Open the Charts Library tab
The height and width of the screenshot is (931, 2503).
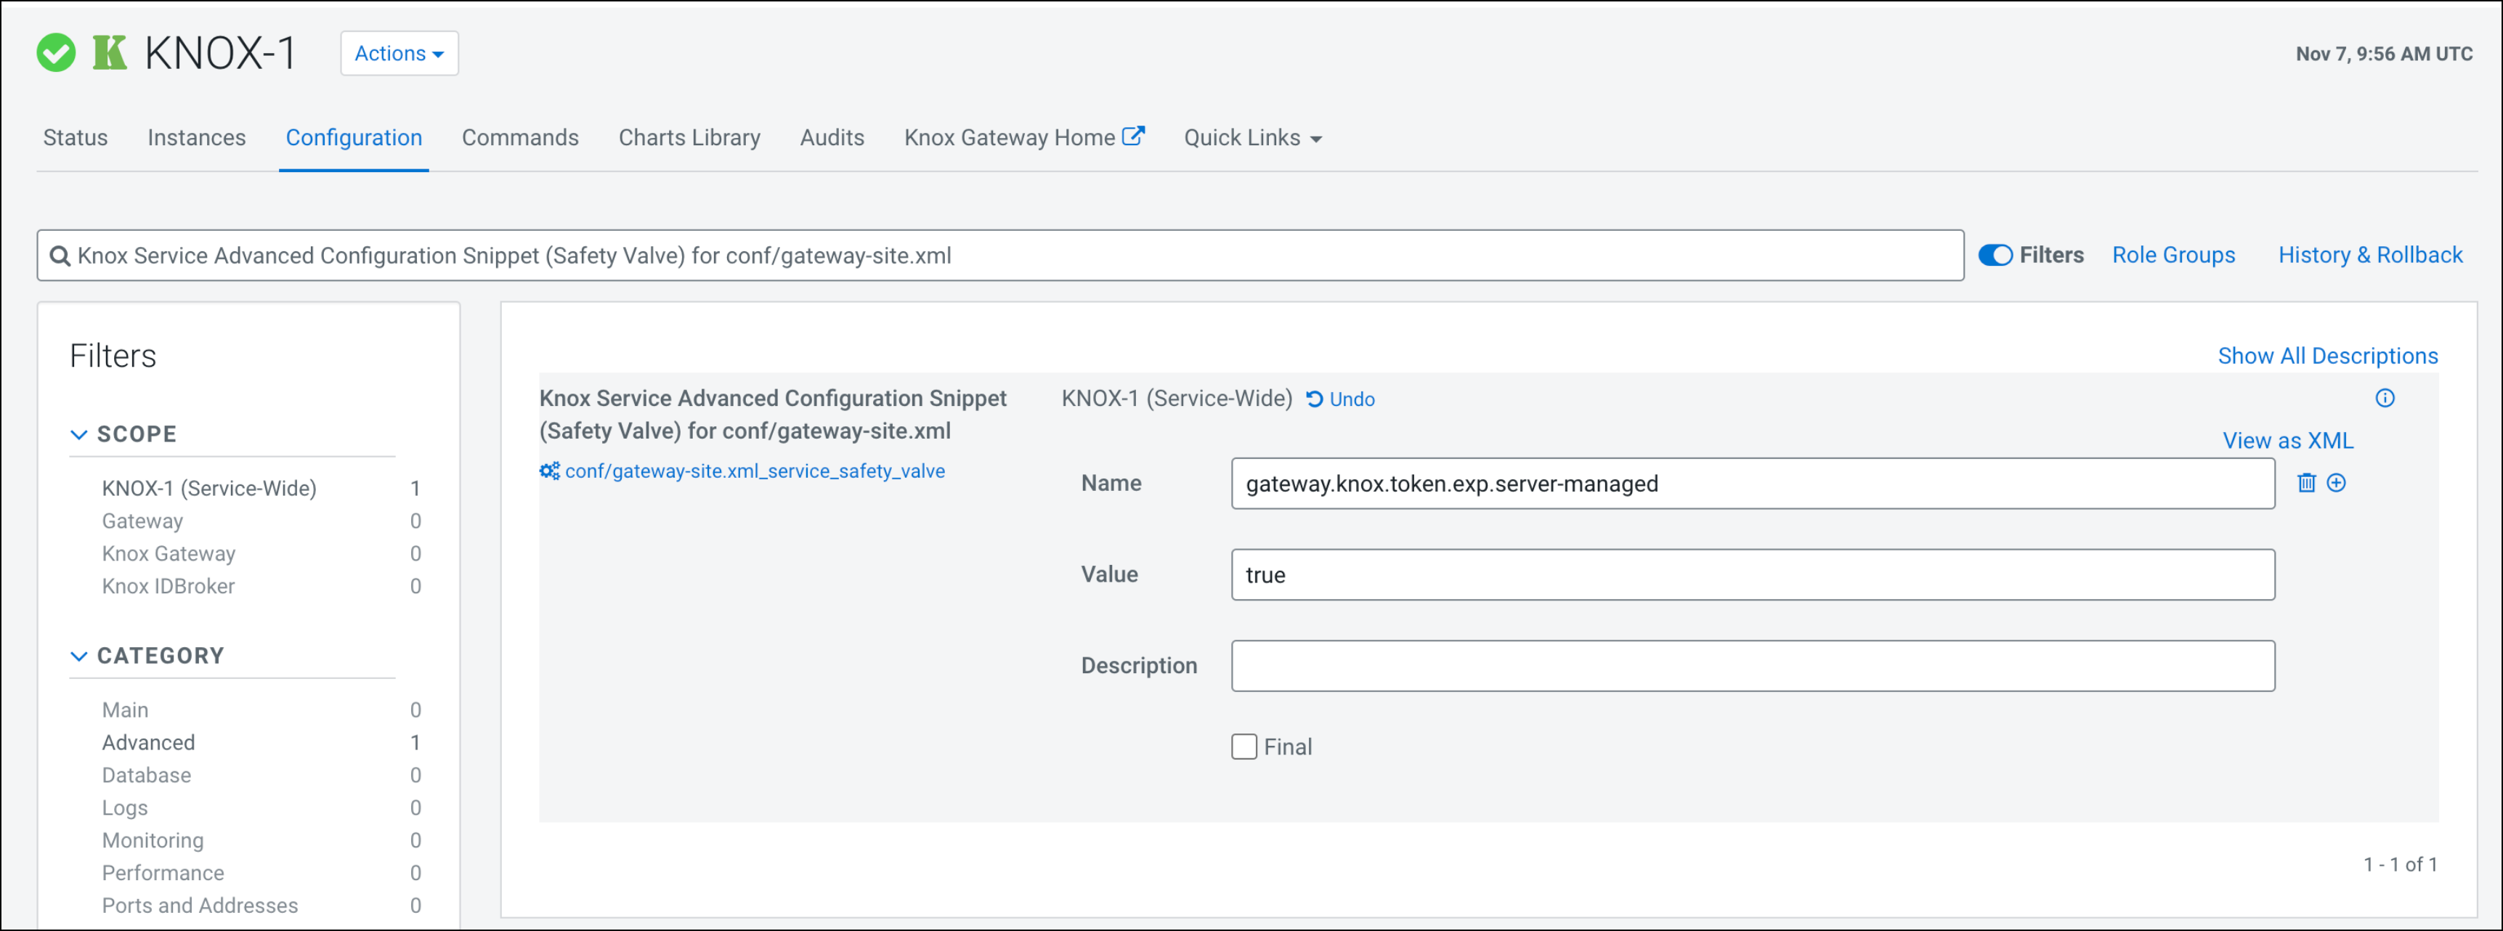pyautogui.click(x=689, y=138)
